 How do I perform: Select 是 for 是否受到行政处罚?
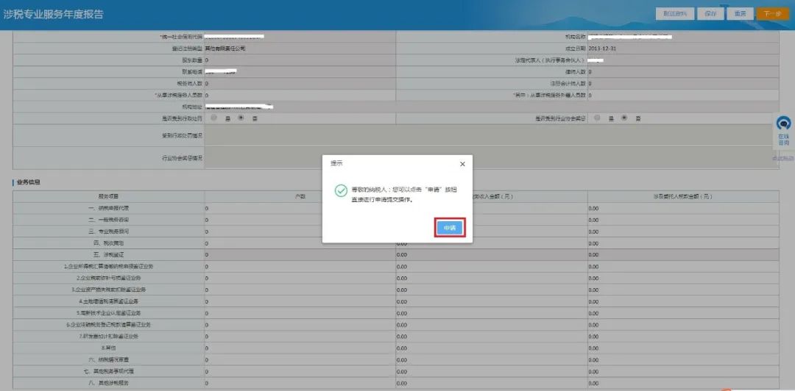(214, 118)
